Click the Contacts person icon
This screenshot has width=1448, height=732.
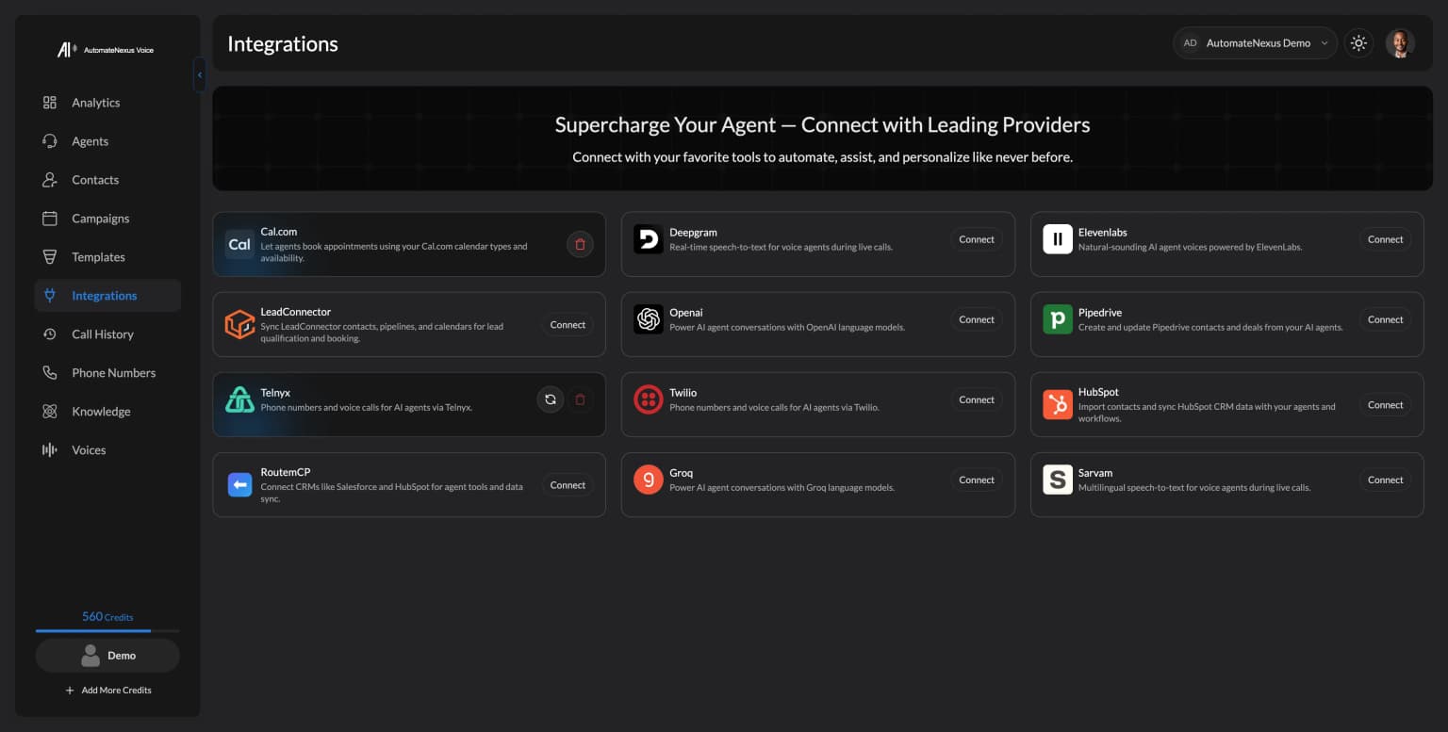pyautogui.click(x=50, y=180)
